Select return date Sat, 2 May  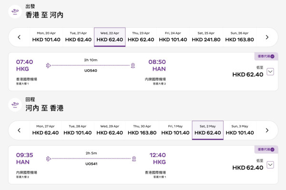click(x=207, y=130)
